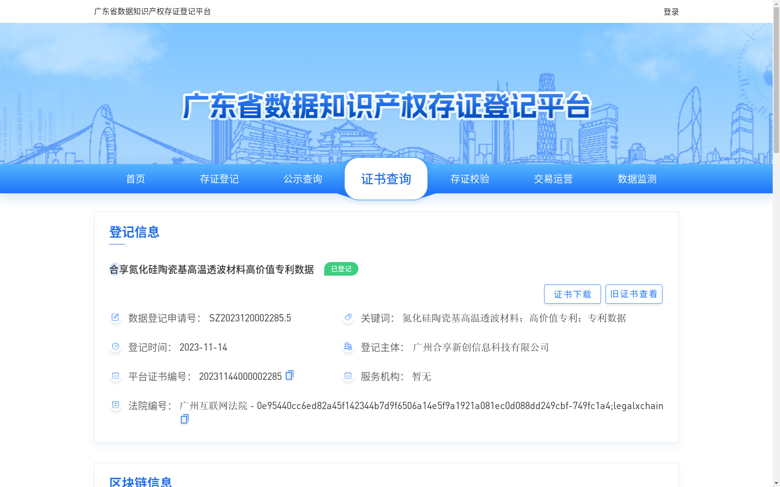Open the 首页 navigation tab

[x=136, y=179]
